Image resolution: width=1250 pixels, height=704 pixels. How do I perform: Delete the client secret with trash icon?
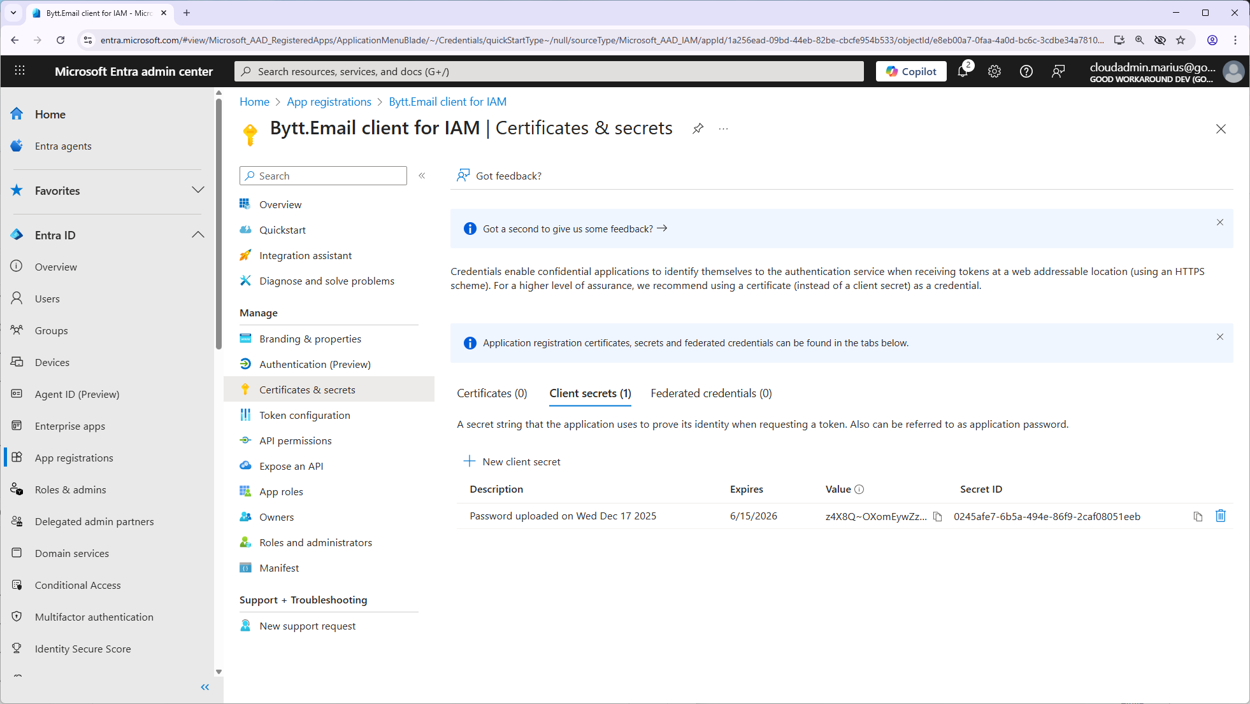(x=1220, y=516)
